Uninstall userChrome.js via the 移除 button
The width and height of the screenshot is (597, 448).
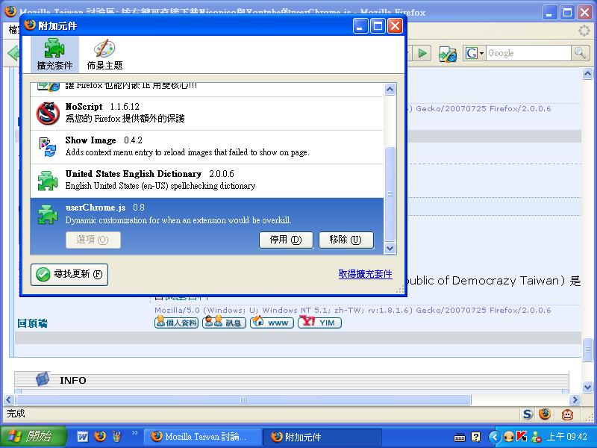tap(345, 240)
